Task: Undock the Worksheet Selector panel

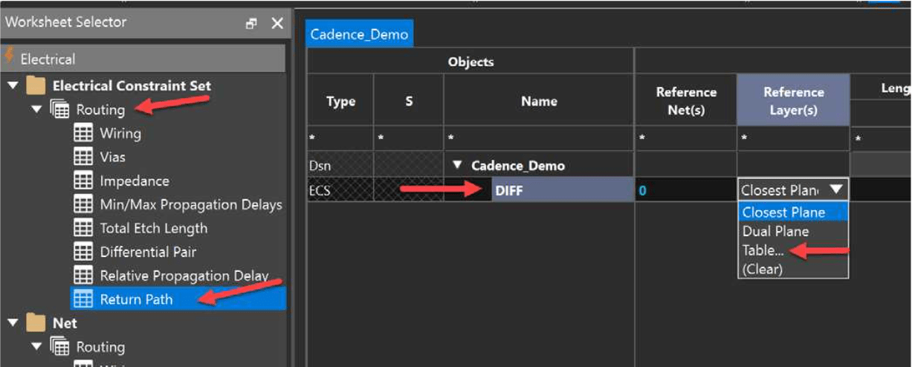Action: click(x=250, y=23)
